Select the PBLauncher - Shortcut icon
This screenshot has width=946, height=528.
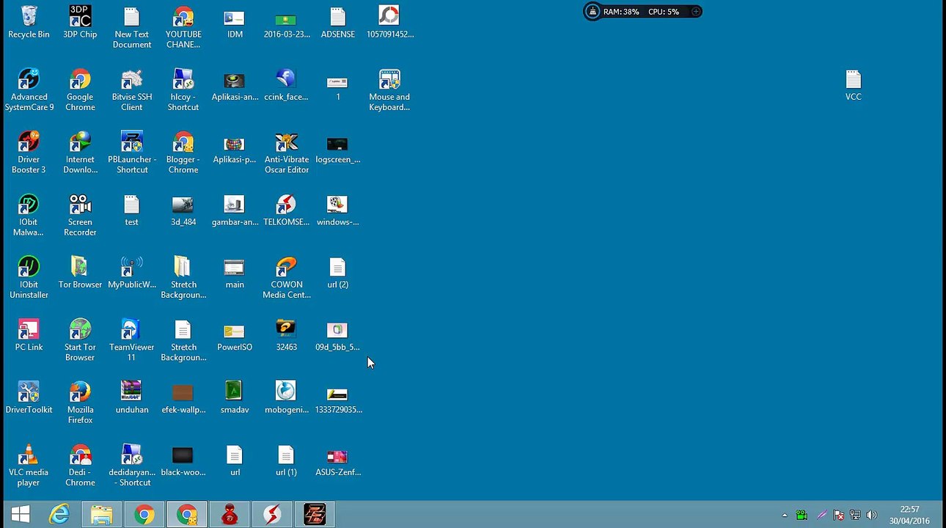point(132,152)
